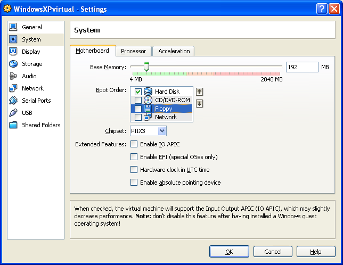Open the General settings page
This screenshot has height=265, width=343.
pyautogui.click(x=36, y=27)
